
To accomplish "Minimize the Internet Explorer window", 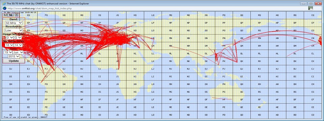I will (x=303, y=3).
